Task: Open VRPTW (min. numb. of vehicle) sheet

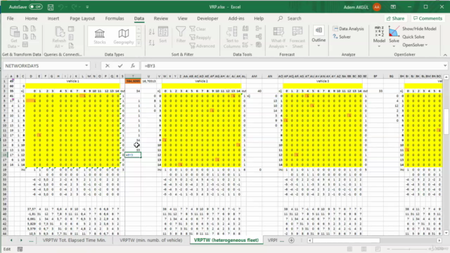Action: pyautogui.click(x=151, y=240)
